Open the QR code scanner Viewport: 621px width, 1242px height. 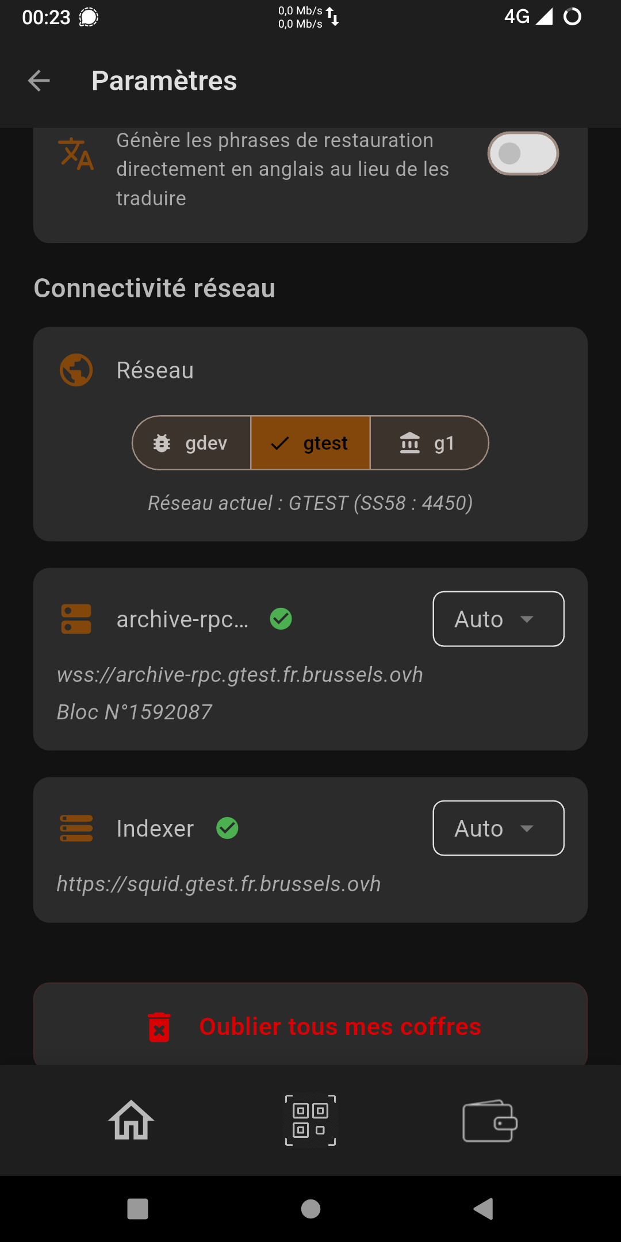pyautogui.click(x=310, y=1121)
